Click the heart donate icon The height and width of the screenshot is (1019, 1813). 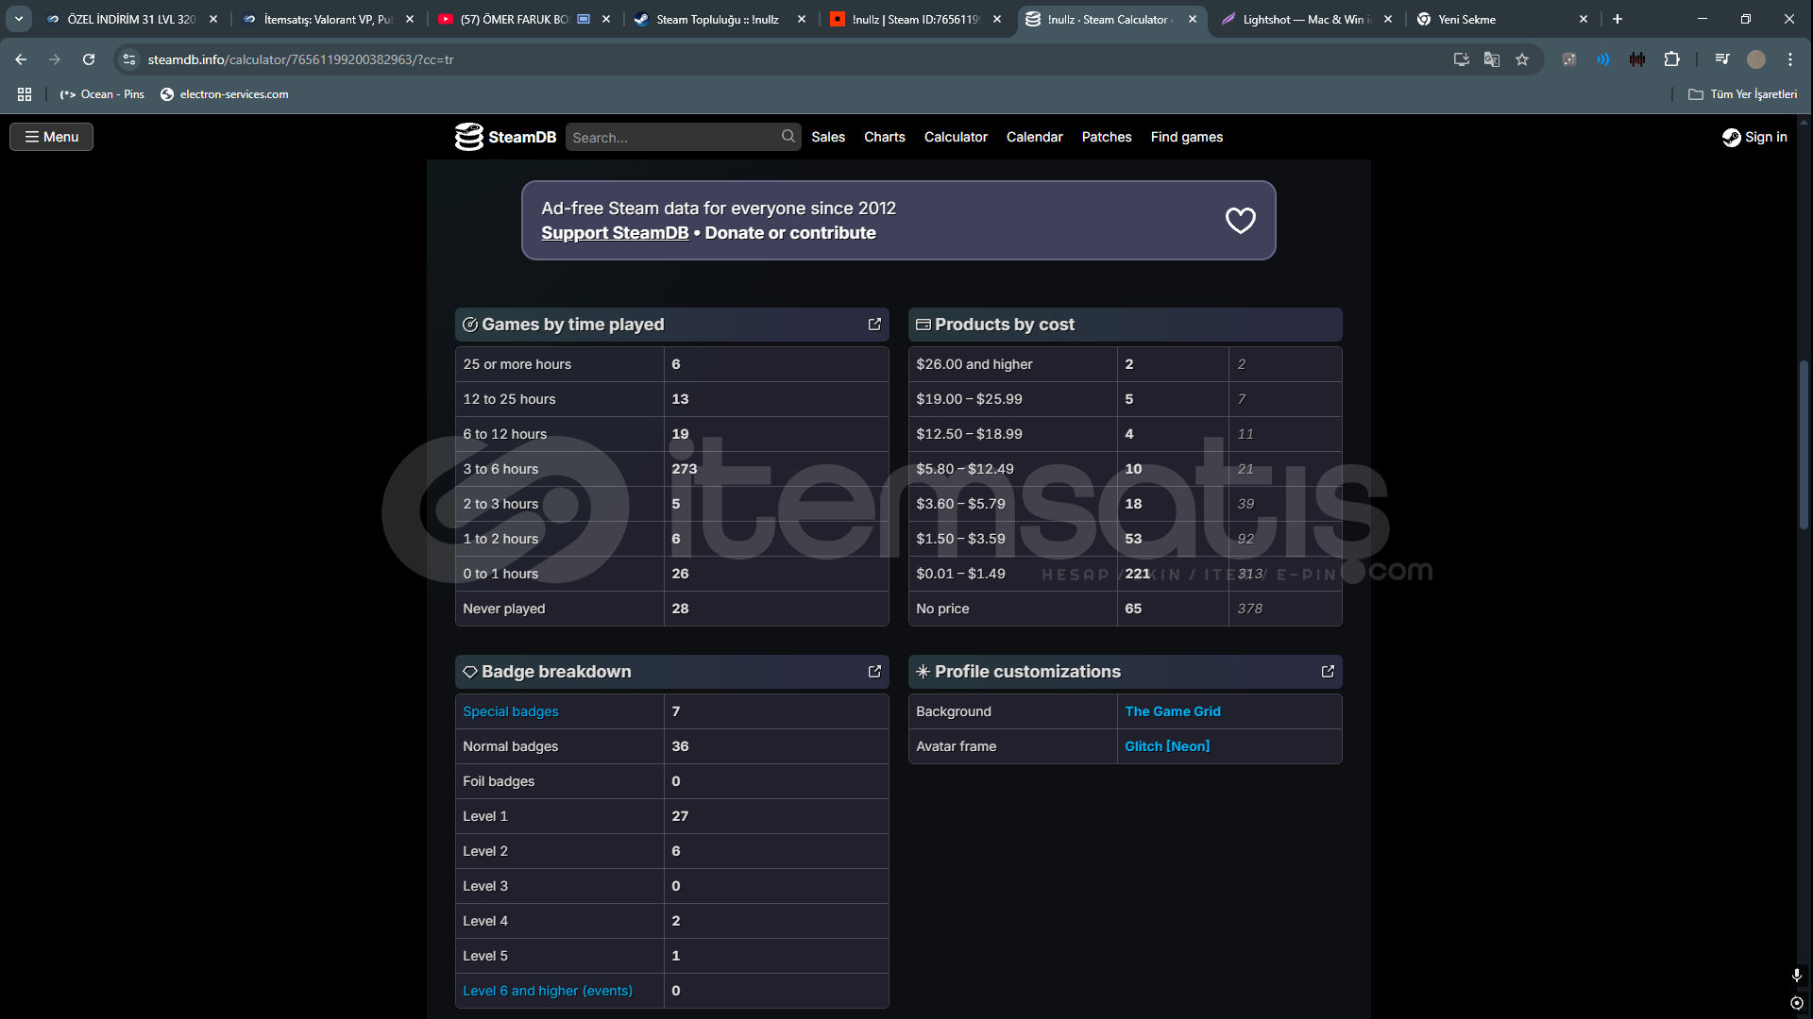coord(1240,220)
